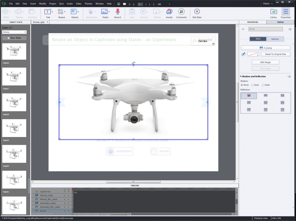Screen dimensions: 296x221
Task: Click the Edit Image button
Action: coord(265,62)
